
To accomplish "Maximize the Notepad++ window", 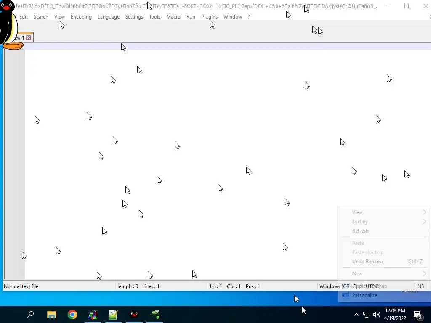I will pyautogui.click(x=407, y=6).
